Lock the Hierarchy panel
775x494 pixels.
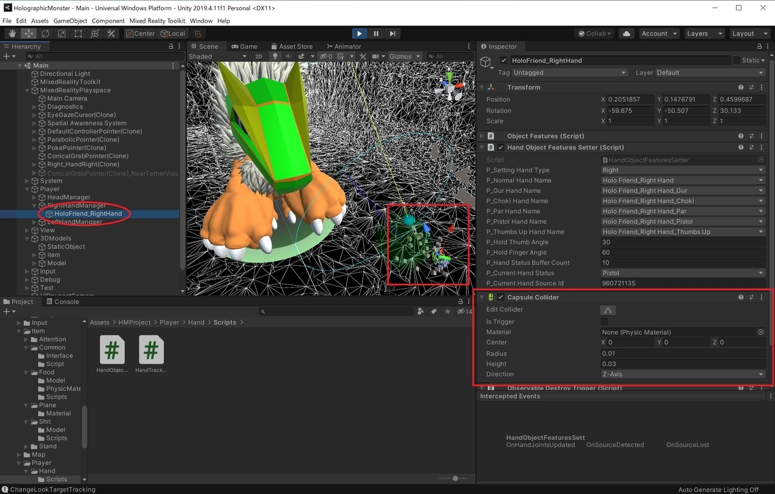(170, 46)
